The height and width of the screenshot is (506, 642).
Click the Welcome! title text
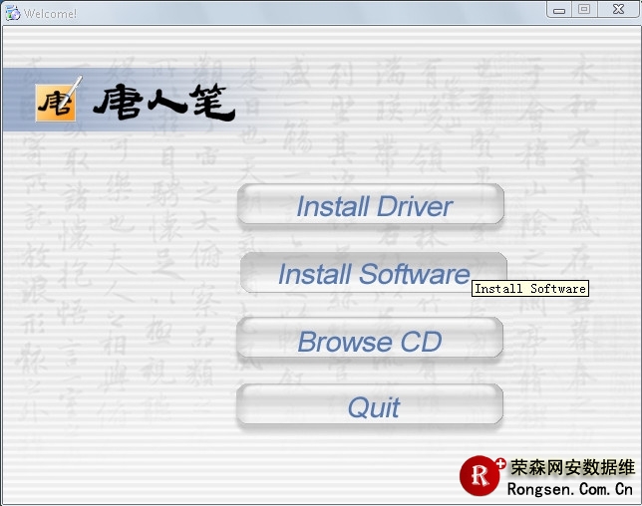point(50,14)
